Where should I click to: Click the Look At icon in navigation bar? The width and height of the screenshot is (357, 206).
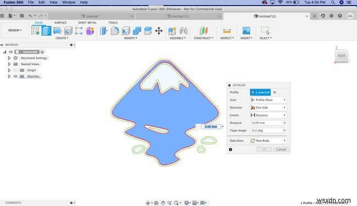point(156,203)
